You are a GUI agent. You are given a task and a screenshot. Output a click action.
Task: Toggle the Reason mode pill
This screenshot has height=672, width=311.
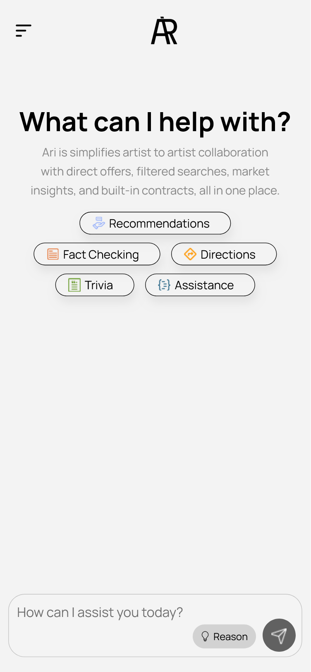[x=224, y=636]
